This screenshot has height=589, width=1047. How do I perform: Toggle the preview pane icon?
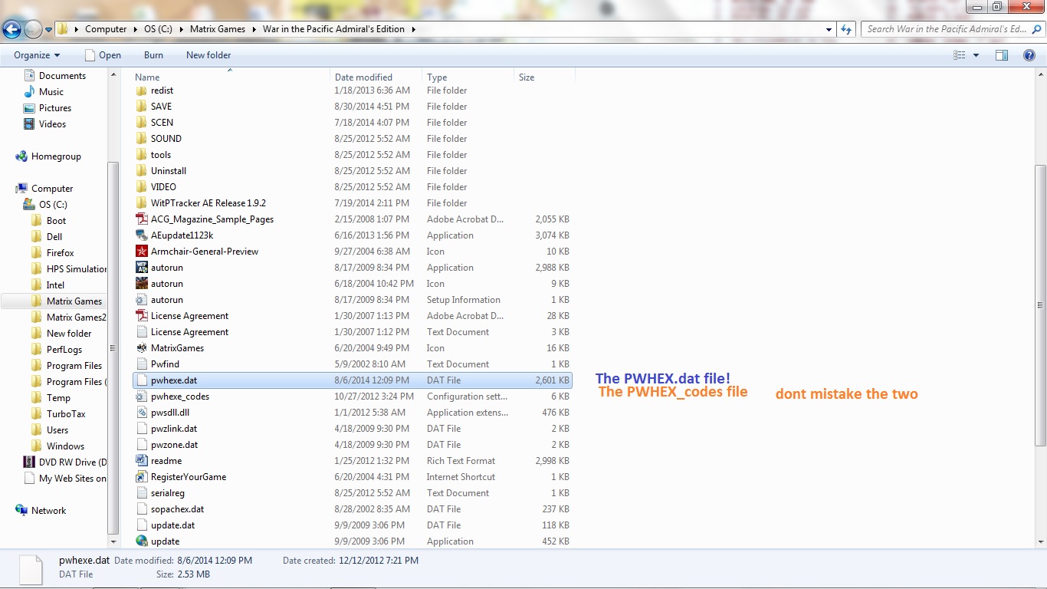pos(1002,55)
